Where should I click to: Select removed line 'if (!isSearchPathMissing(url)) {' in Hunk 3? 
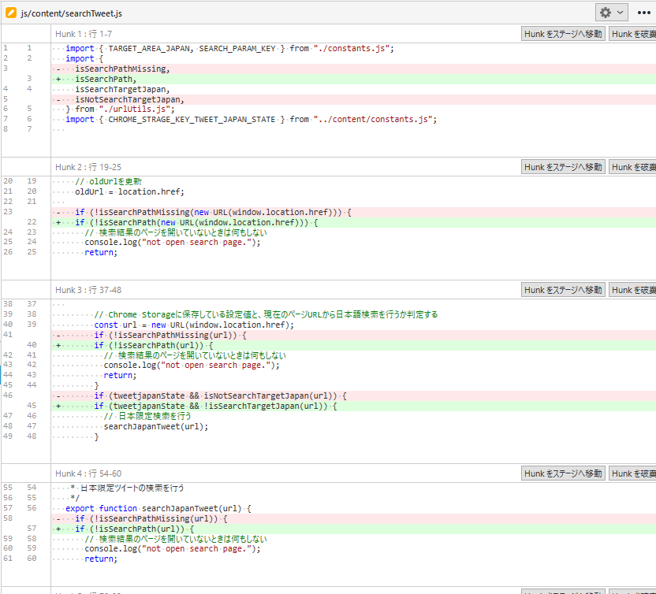(x=353, y=335)
